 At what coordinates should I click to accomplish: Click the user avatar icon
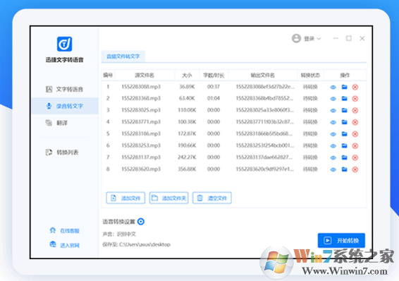coord(296,38)
